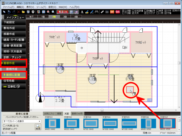The image size is (182, 136).
Task: Enable the 人気順に並べる checkbox
Action: [x=4, y=125]
